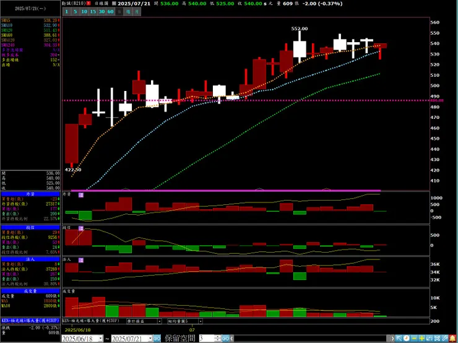This screenshot has height=343, width=458.
Task: Switch to the 15-minute timeframe
Action: 93,12
